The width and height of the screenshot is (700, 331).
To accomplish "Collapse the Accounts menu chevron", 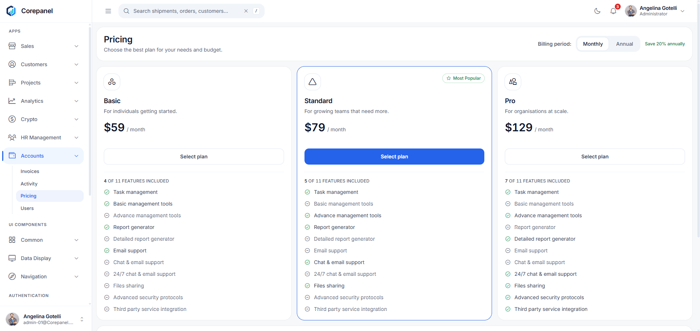I will click(x=76, y=156).
